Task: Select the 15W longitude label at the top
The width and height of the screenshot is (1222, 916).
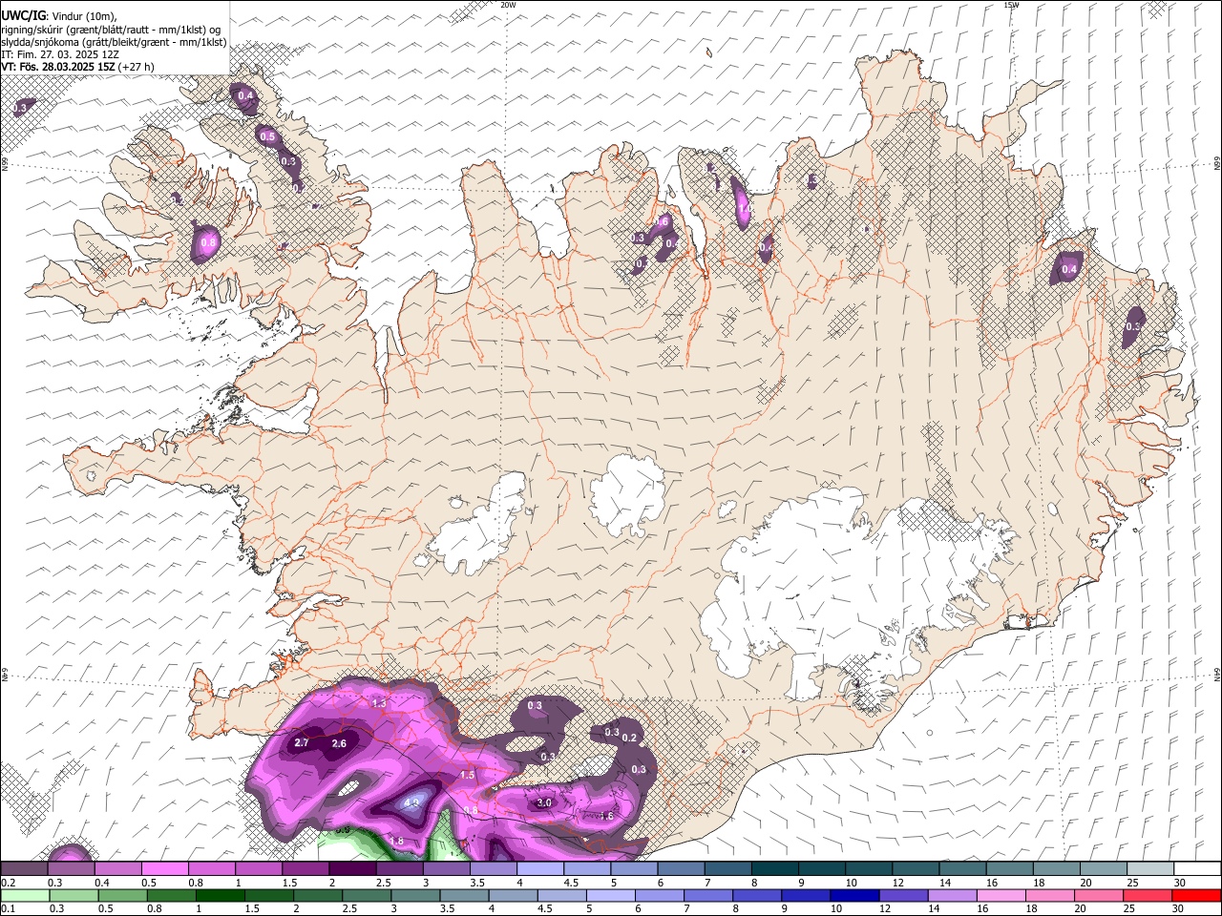Action: click(x=1011, y=5)
